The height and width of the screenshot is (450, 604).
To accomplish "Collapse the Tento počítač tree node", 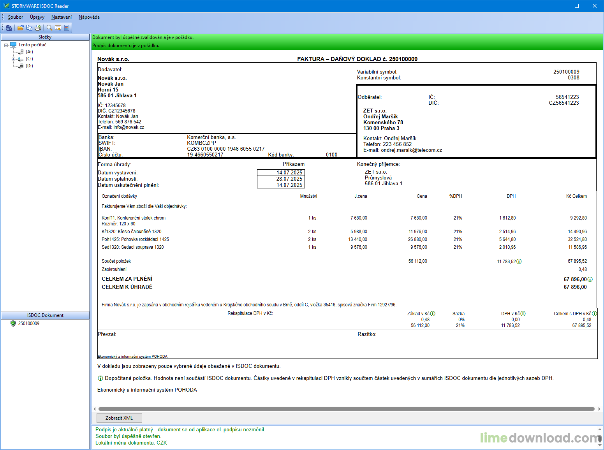I will point(6,45).
